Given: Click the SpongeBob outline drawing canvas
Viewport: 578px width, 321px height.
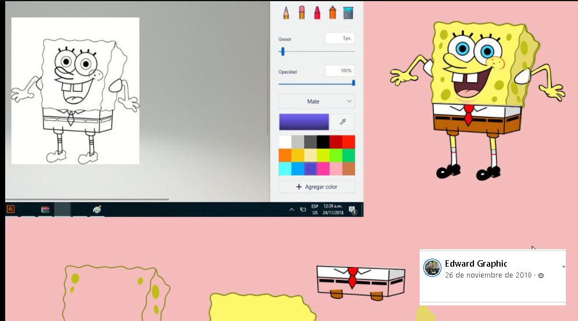Looking at the screenshot, I should coord(75,91).
